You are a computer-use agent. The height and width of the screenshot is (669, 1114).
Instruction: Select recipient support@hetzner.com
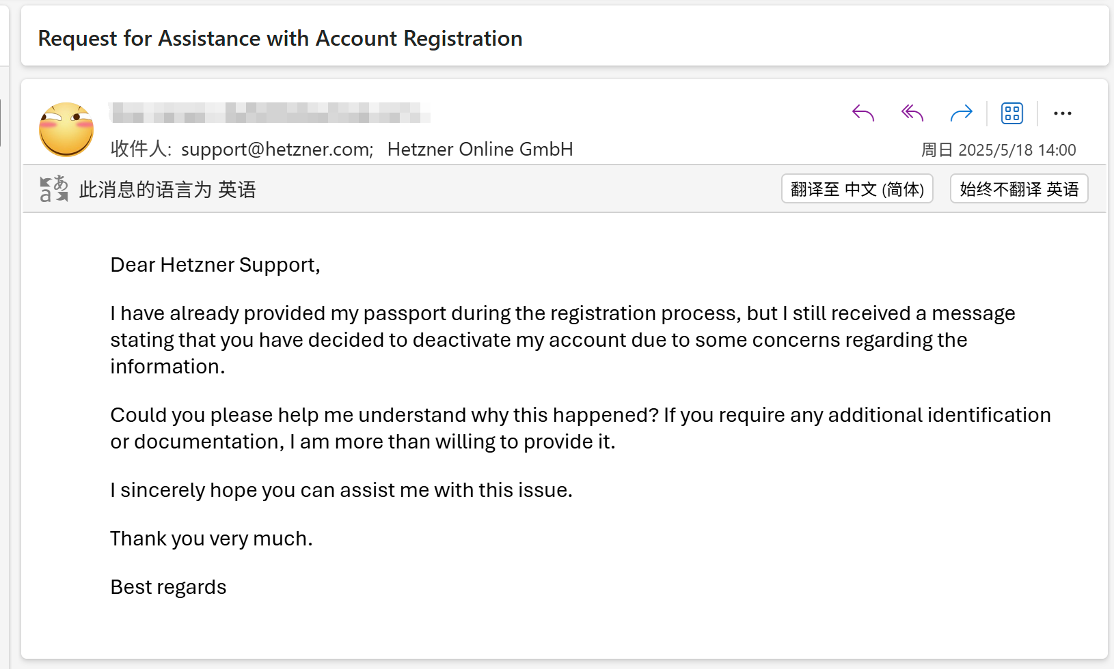click(277, 150)
